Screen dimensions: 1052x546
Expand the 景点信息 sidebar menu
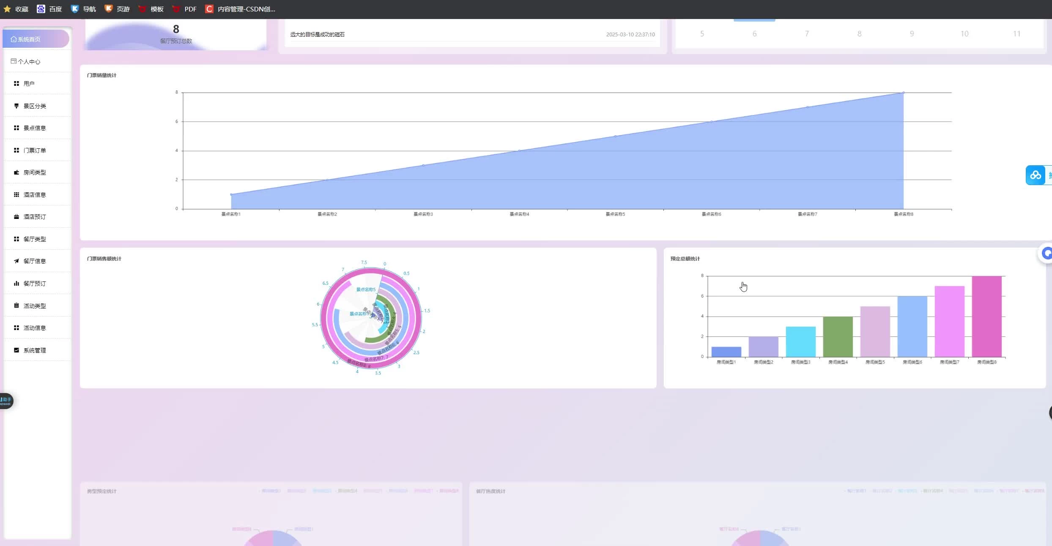35,128
